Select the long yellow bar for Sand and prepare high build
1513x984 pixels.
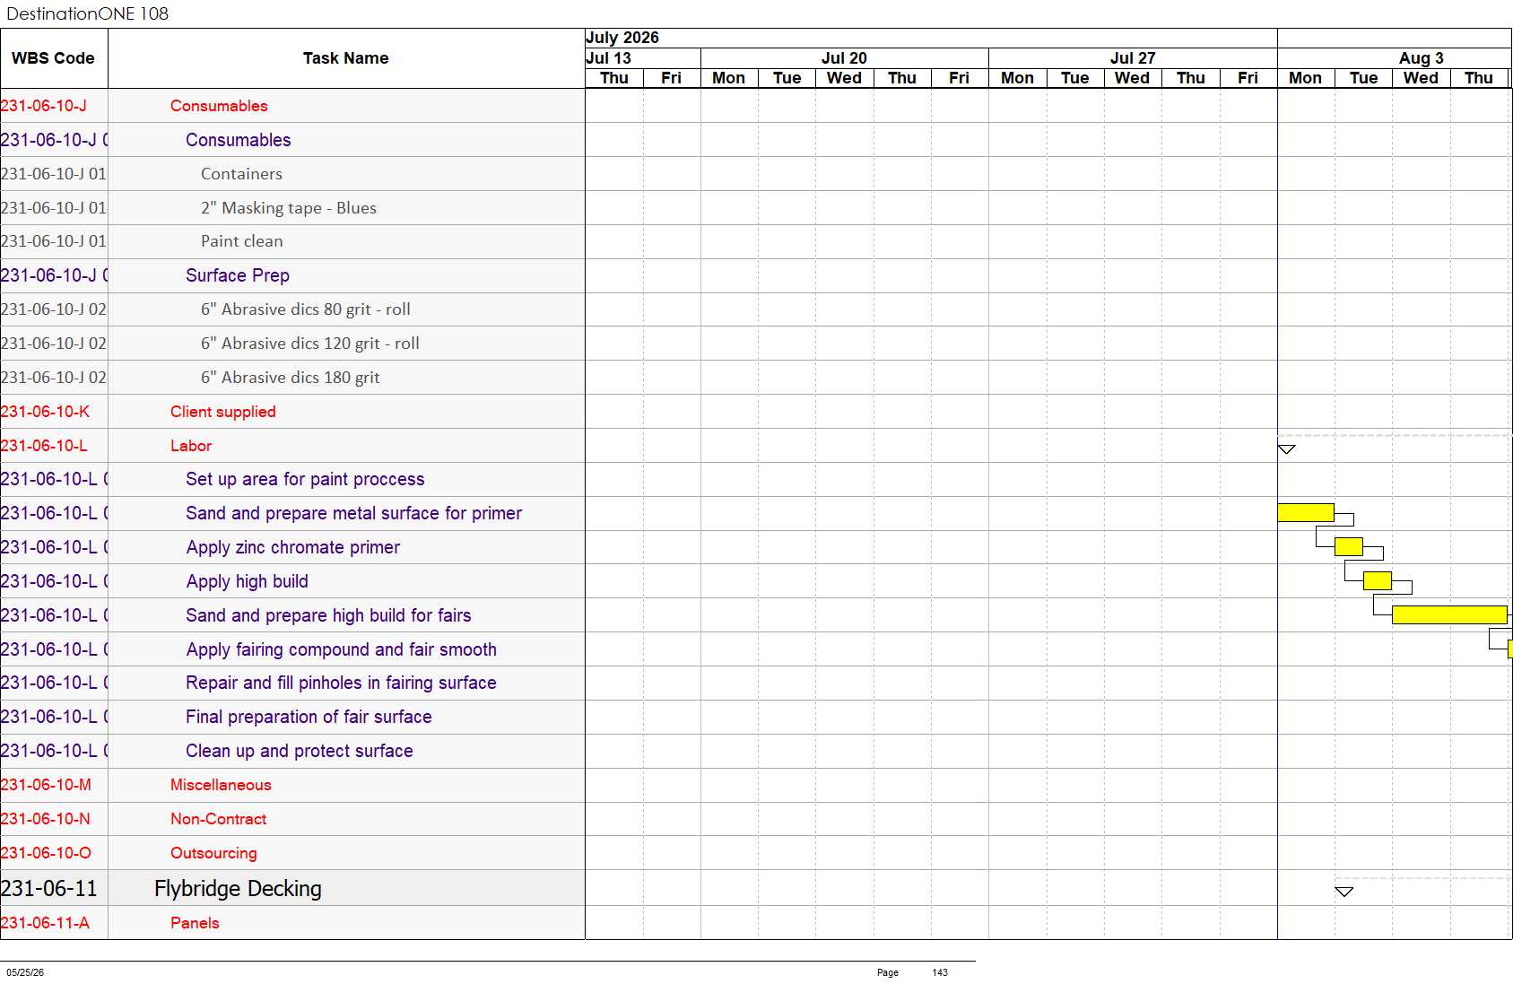pyautogui.click(x=1449, y=614)
